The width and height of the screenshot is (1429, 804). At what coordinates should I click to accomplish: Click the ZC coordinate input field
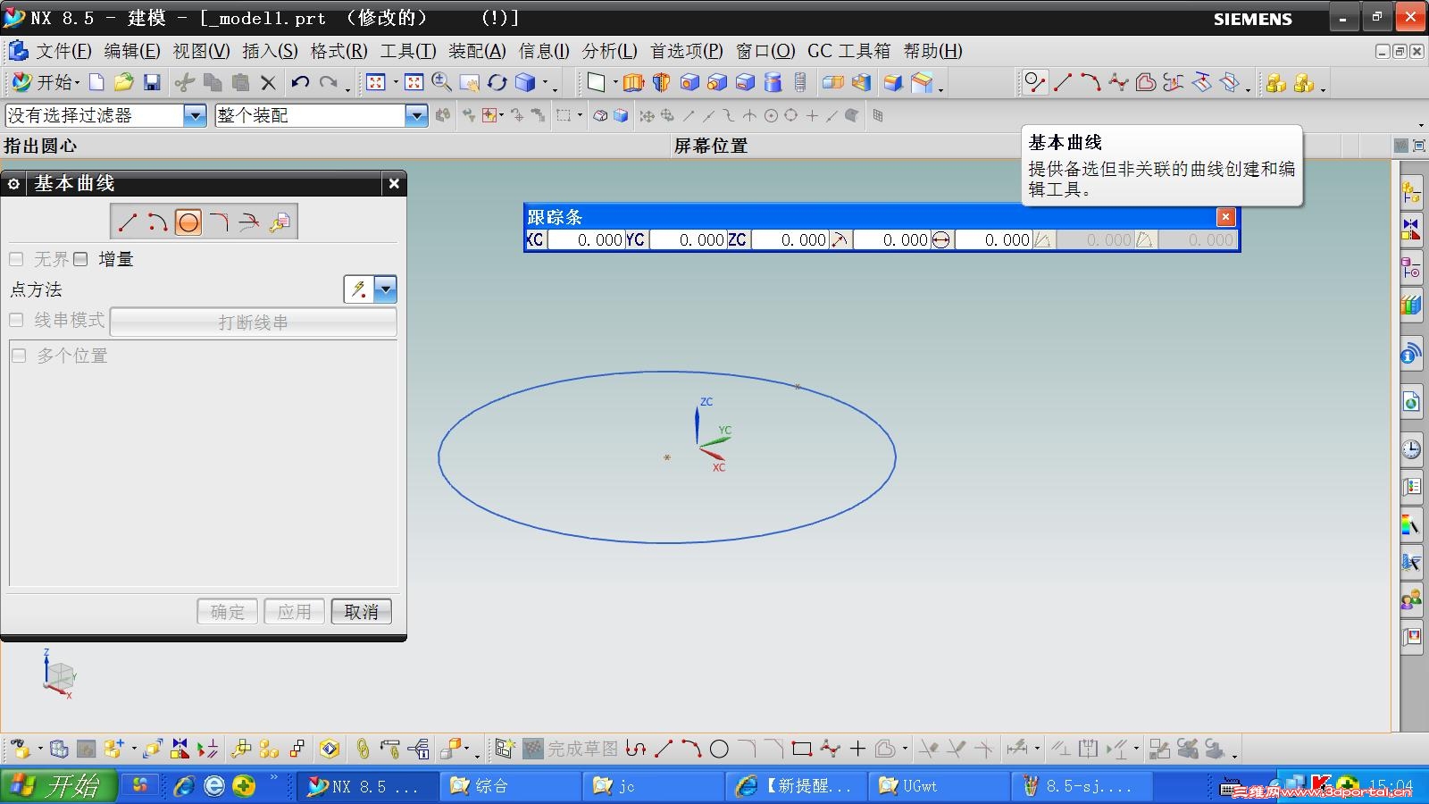789,239
